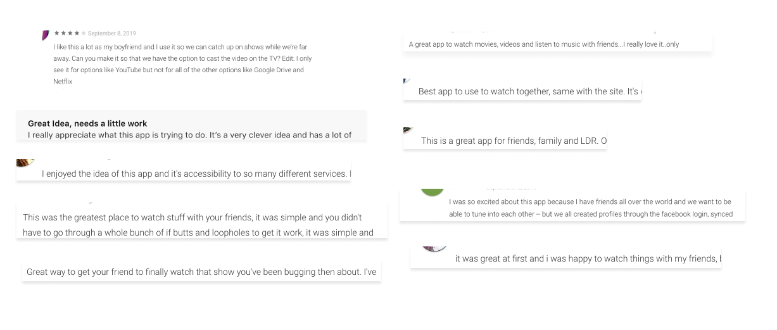Click the 'September 8, 2019' review date
Image resolution: width=777 pixels, height=330 pixels.
coord(111,33)
